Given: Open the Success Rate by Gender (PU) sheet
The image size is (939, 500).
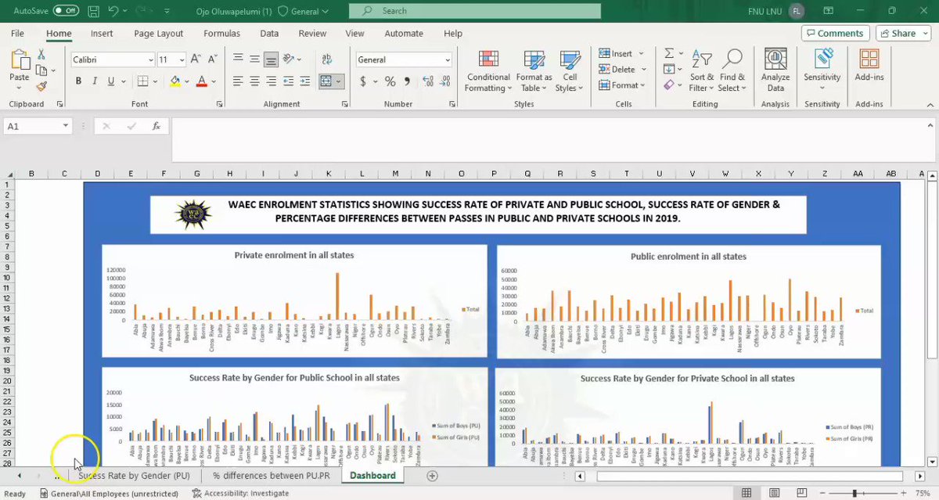Looking at the screenshot, I should (x=133, y=475).
